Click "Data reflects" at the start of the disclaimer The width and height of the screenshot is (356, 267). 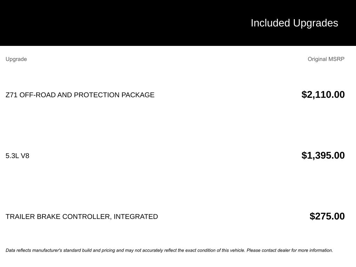(18, 250)
